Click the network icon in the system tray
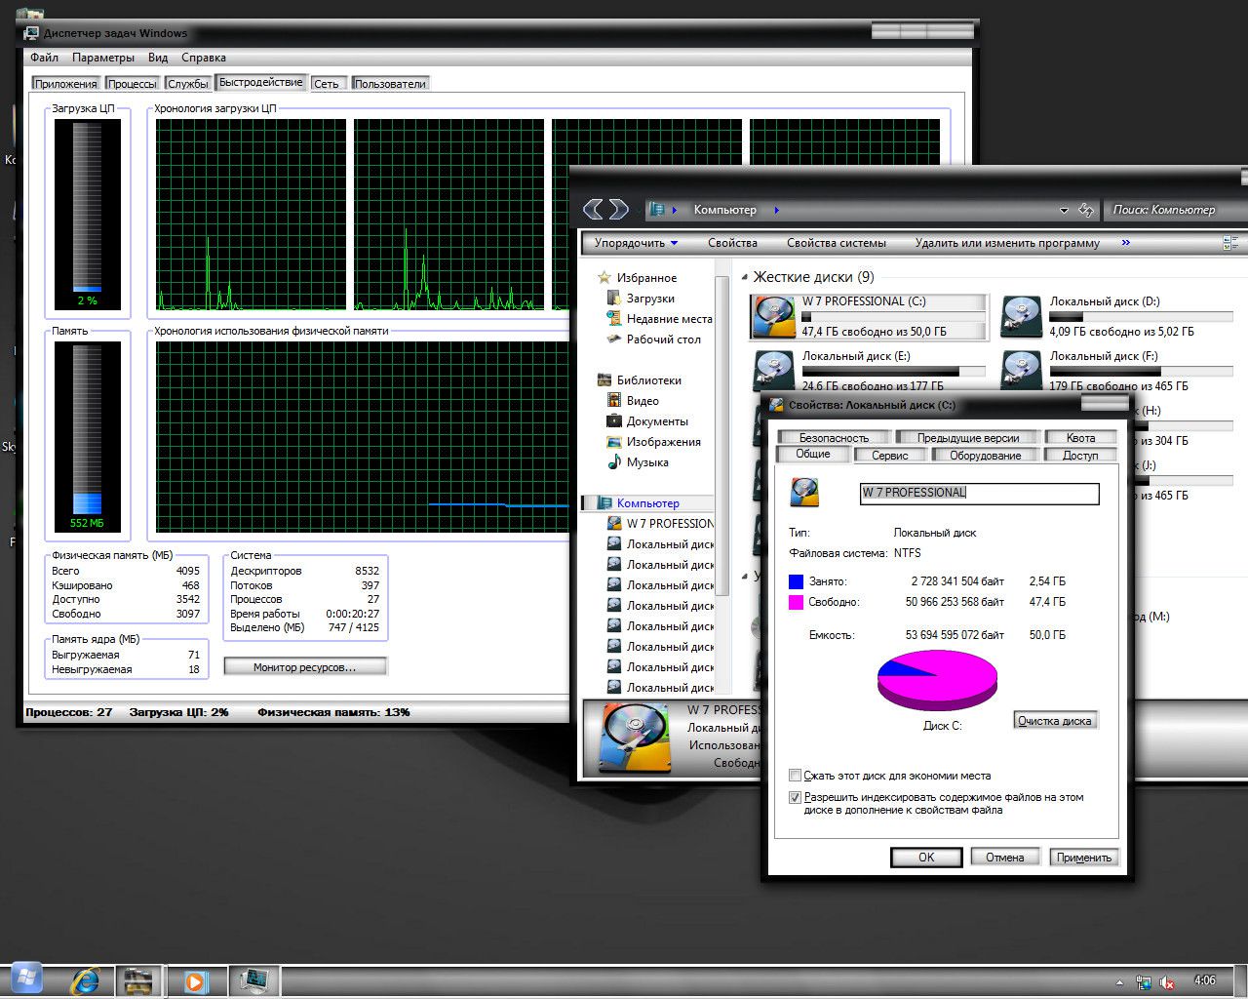This screenshot has width=1248, height=999. click(1144, 982)
